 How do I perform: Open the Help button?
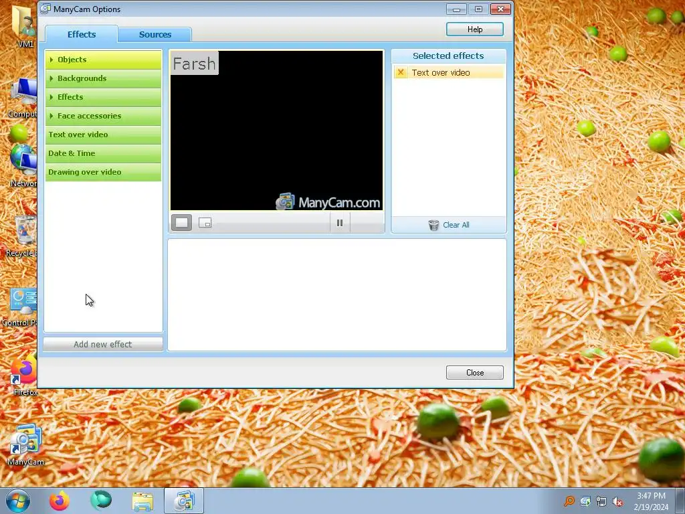[474, 29]
